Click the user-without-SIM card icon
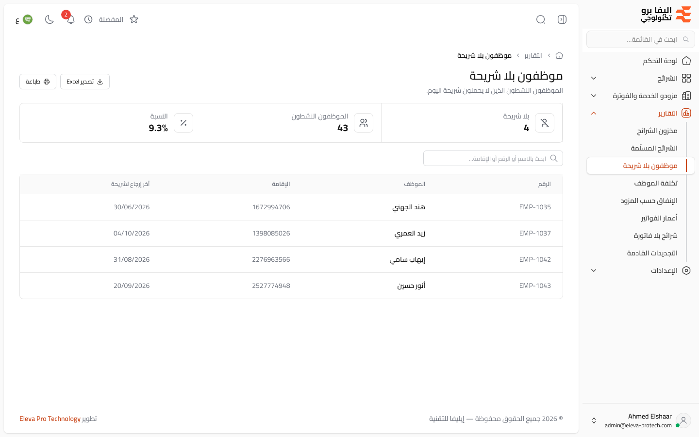This screenshot has height=437, width=699. [545, 123]
